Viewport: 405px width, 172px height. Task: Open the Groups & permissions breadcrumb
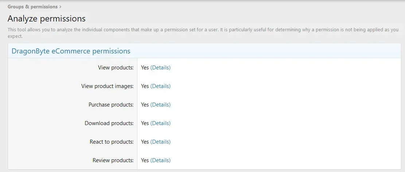click(x=32, y=7)
